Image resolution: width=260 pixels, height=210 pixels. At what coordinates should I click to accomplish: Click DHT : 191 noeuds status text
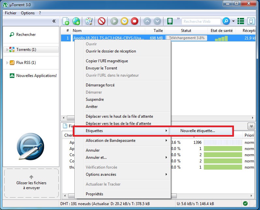coord(84,204)
